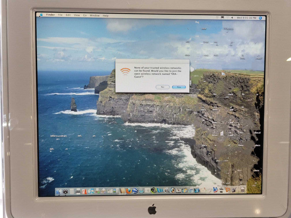Image resolution: width=291 pixels, height=218 pixels.
Task: Launch QuickTime Player from the Dock
Action: (172, 190)
